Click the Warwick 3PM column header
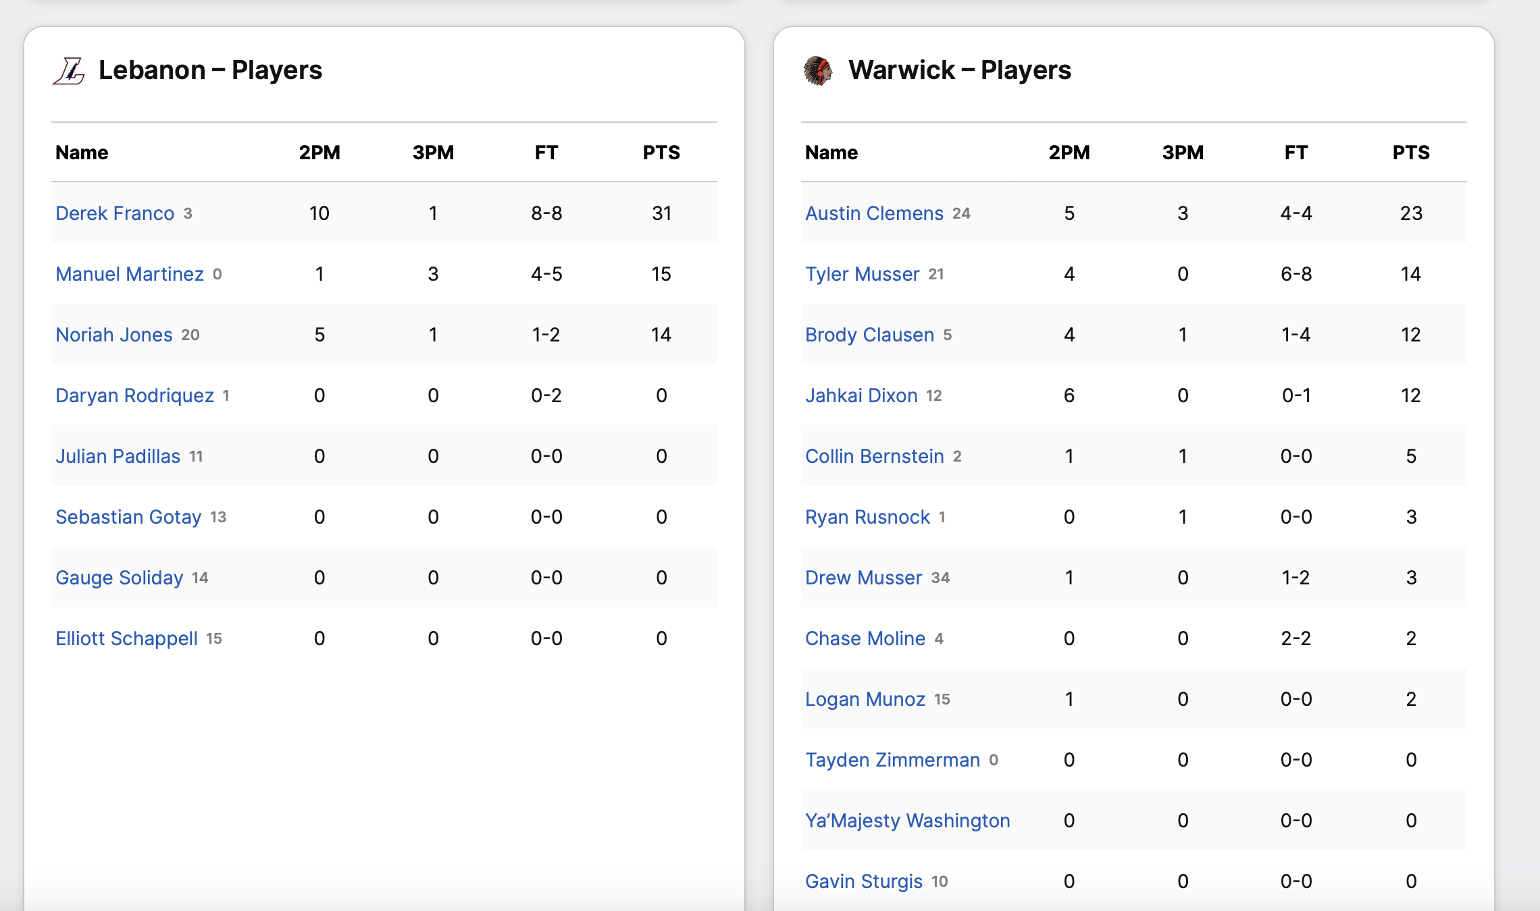The image size is (1540, 911). 1183,153
